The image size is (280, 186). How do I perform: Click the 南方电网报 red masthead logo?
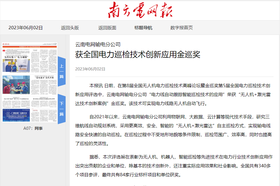(x=140, y=10)
